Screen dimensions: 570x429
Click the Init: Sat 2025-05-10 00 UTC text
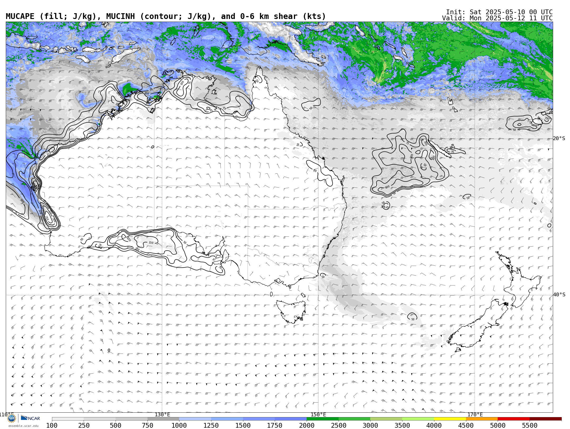(x=499, y=12)
